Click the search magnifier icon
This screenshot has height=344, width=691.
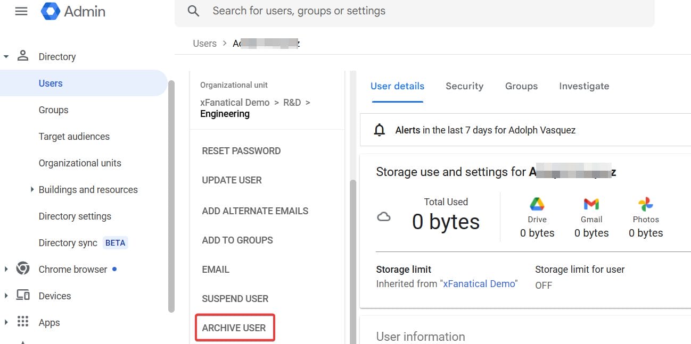194,11
